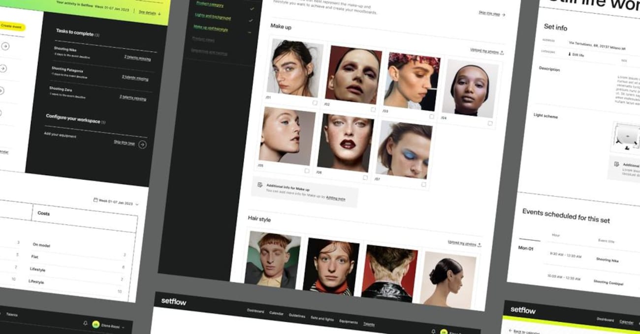Click Upload my photos in Hair style section
This screenshot has width=640, height=334.
(461, 243)
